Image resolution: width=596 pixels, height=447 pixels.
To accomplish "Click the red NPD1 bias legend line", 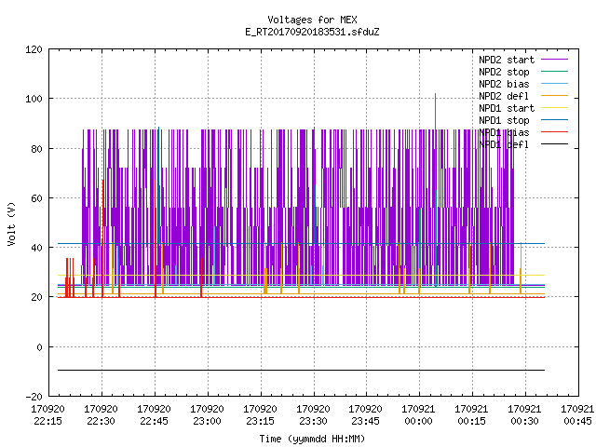I will [555, 132].
